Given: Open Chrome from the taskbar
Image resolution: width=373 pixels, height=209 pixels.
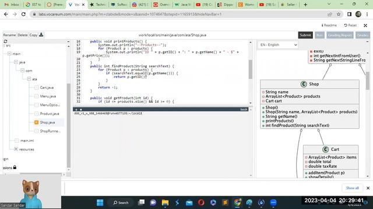Looking at the screenshot, I should click(237, 203).
